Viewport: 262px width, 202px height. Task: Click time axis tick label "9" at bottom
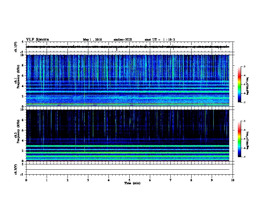[212, 180]
